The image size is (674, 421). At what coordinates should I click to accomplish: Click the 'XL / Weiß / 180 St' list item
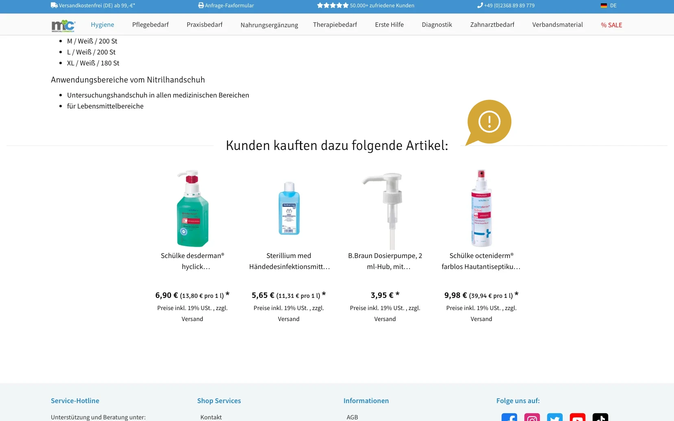click(x=93, y=63)
